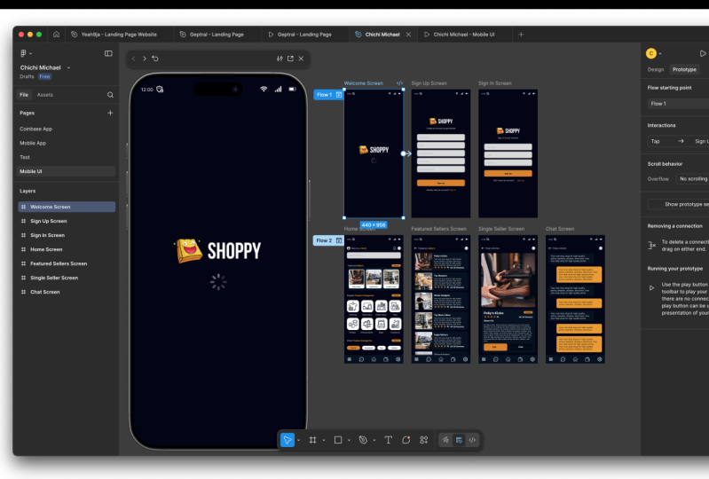
Task: Select Chat Screen frame on canvas
Action: pyautogui.click(x=575, y=299)
